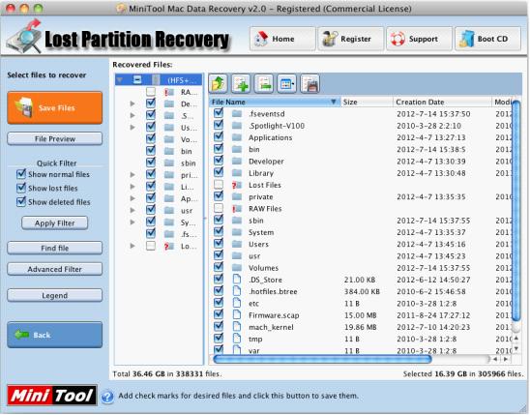Screen dimensions: 530x415
Task: Select the private folder row name
Action: pyautogui.click(x=260, y=196)
